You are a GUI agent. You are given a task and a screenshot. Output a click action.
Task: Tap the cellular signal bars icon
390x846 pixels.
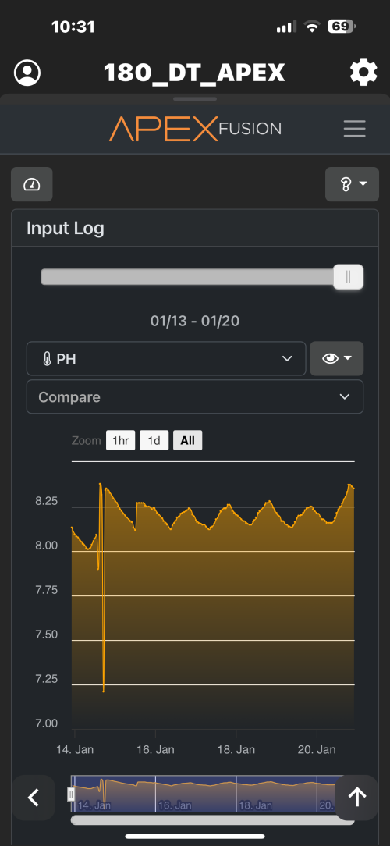(x=286, y=27)
